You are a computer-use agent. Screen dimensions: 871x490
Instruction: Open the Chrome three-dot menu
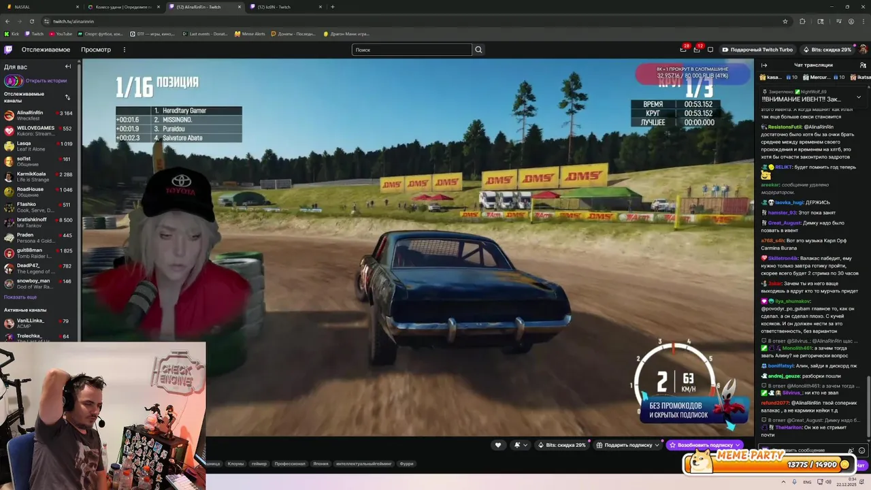point(864,21)
